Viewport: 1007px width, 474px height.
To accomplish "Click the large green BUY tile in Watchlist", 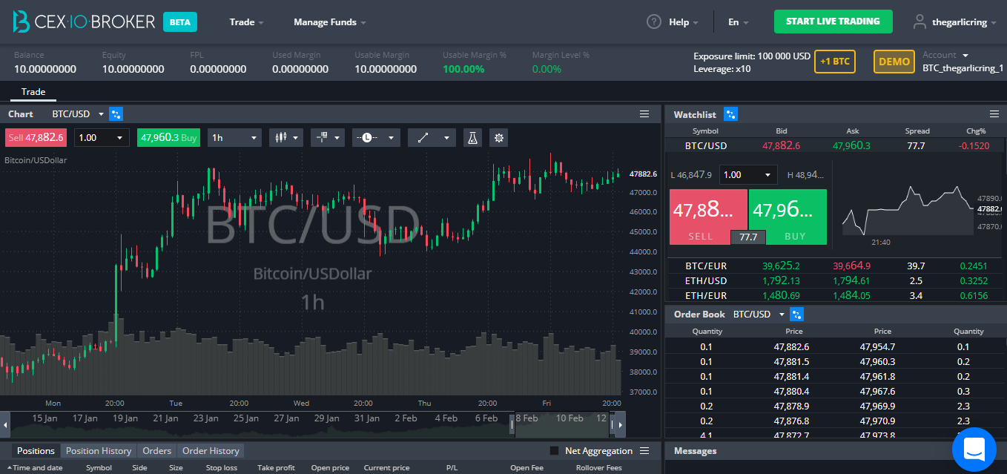I will pos(787,217).
